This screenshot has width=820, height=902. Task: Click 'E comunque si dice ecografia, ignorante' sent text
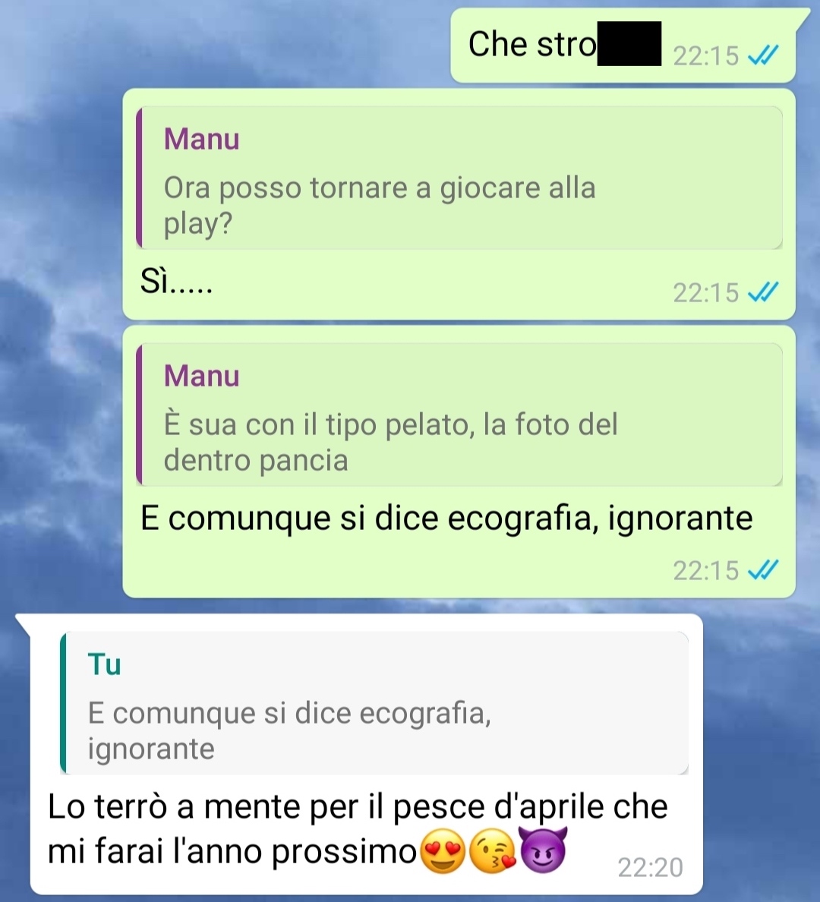[446, 519]
